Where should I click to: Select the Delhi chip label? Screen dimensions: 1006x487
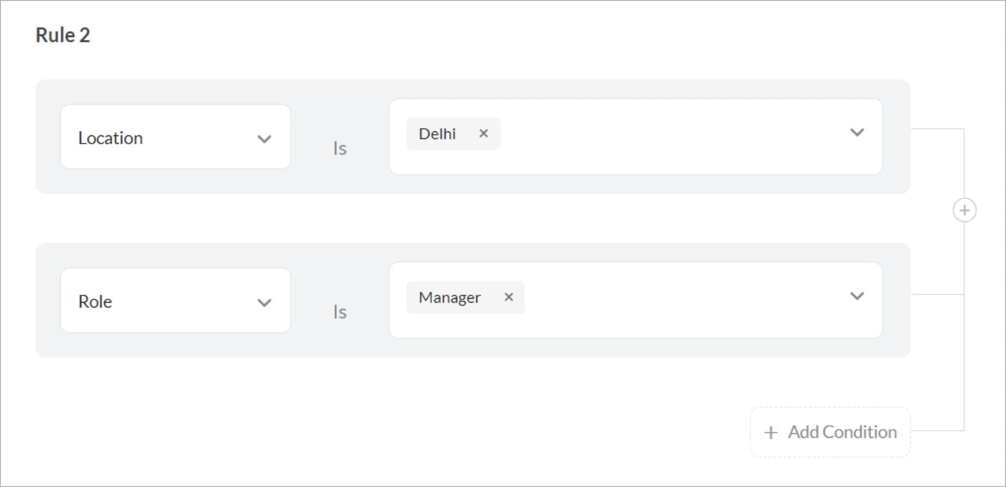click(x=437, y=134)
